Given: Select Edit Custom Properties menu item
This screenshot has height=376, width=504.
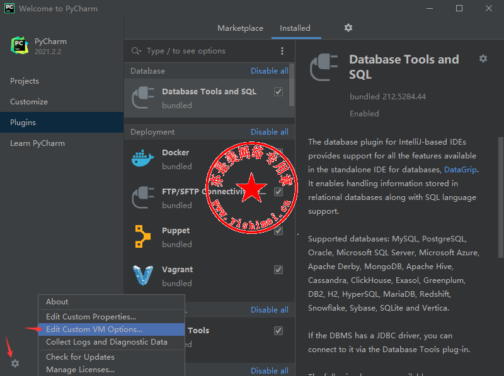Looking at the screenshot, I should [112, 317].
